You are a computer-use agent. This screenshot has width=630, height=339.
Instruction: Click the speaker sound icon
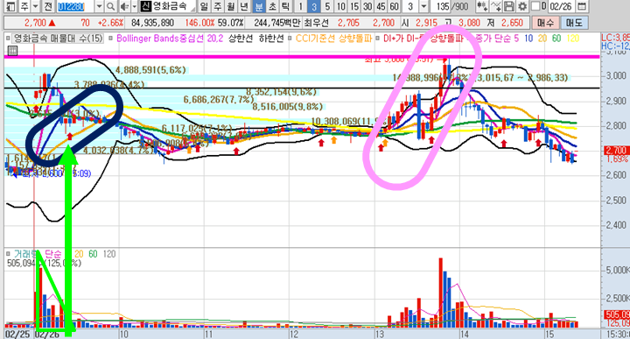(x=124, y=6)
